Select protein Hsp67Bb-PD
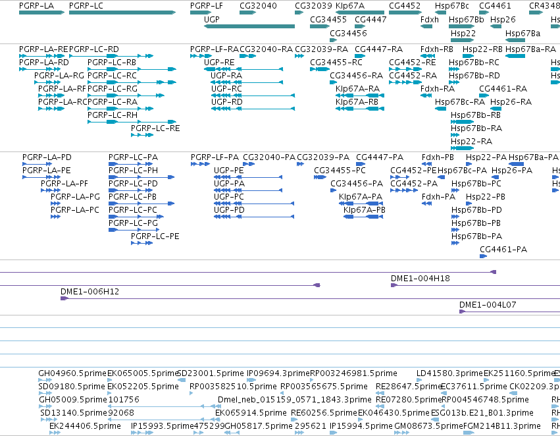 (455, 217)
